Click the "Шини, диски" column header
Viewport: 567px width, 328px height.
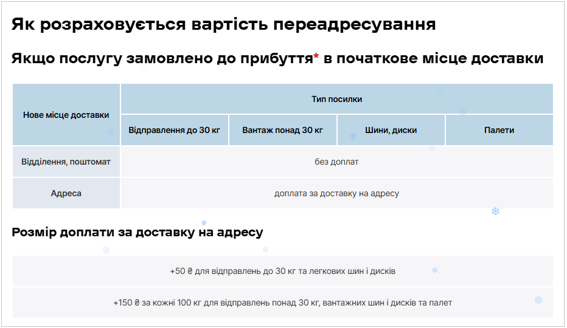tap(391, 130)
